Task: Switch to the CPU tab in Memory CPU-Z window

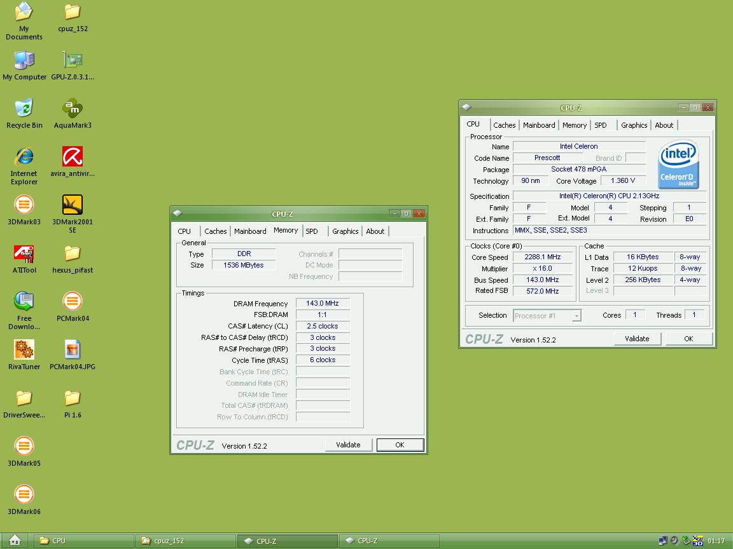Action: point(184,231)
